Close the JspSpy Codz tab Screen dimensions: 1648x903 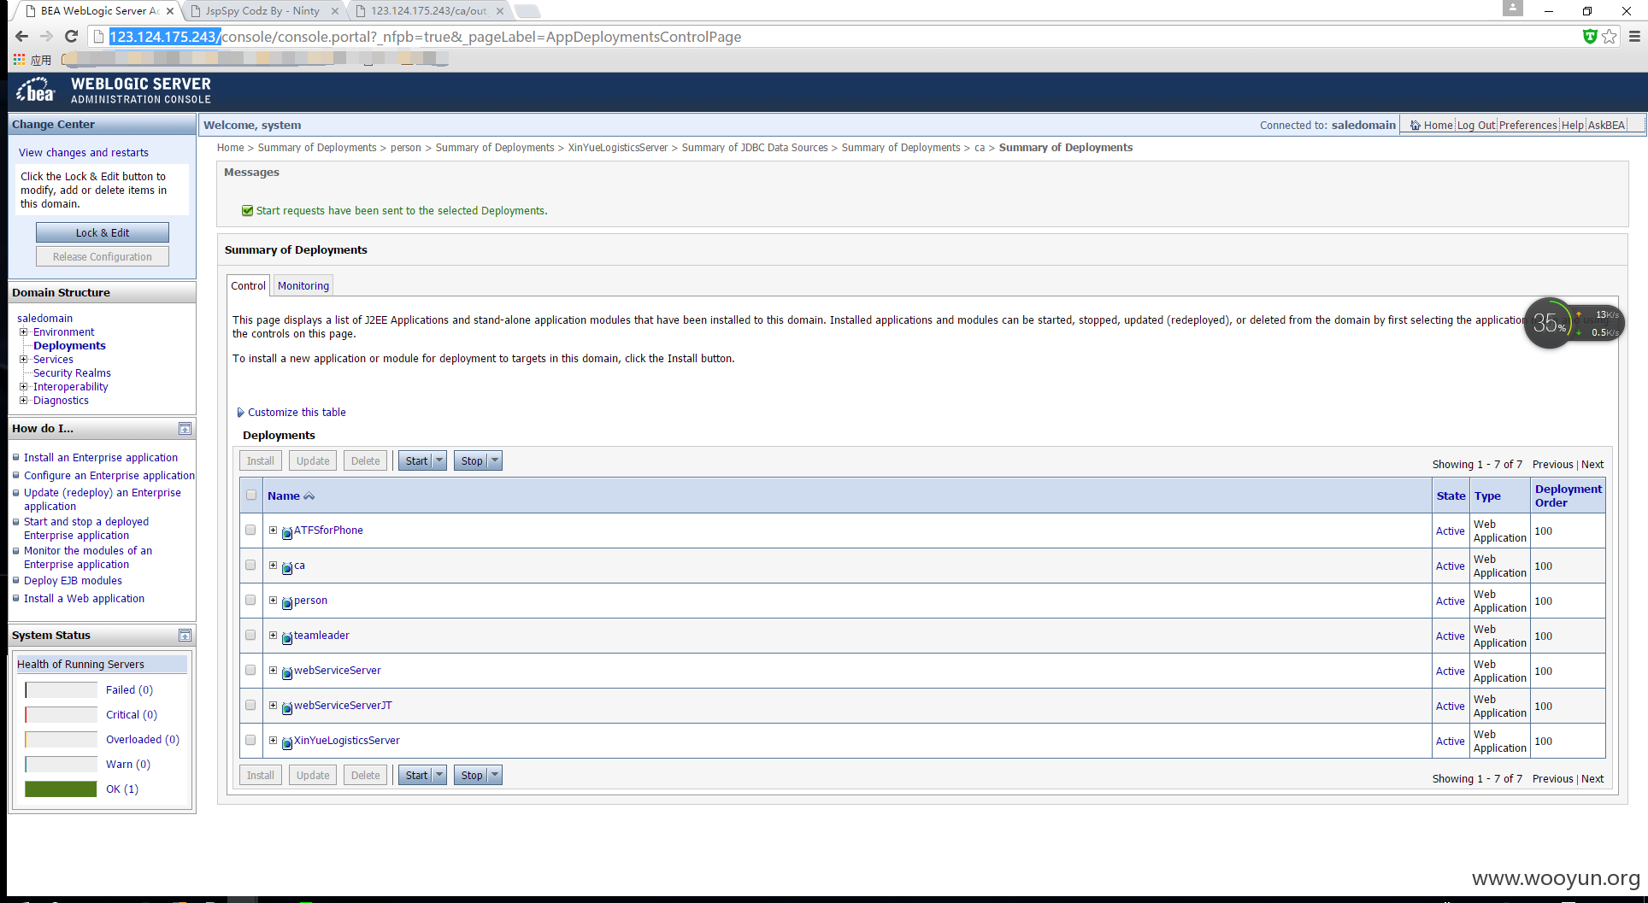click(x=335, y=11)
